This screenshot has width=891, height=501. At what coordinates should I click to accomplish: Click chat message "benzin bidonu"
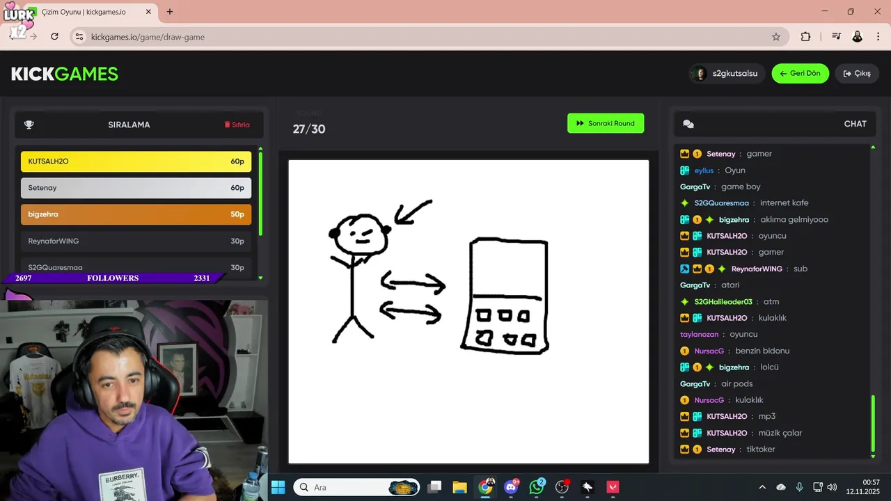coord(762,351)
